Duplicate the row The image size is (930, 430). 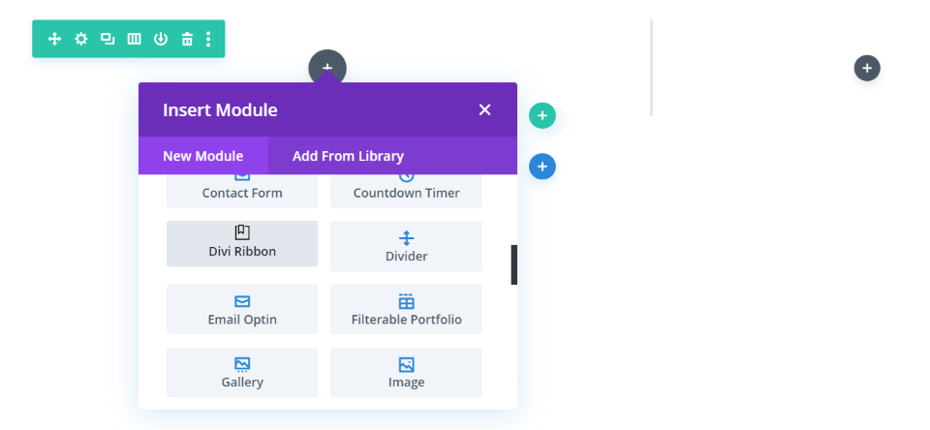108,39
